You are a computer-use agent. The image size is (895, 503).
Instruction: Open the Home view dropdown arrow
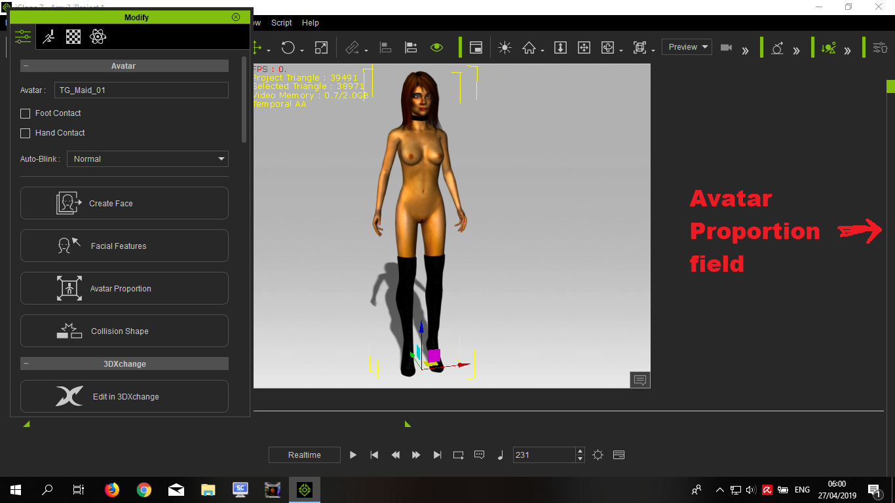(543, 50)
